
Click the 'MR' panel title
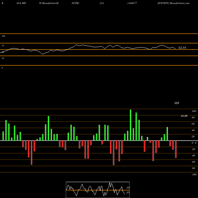pos(177,103)
